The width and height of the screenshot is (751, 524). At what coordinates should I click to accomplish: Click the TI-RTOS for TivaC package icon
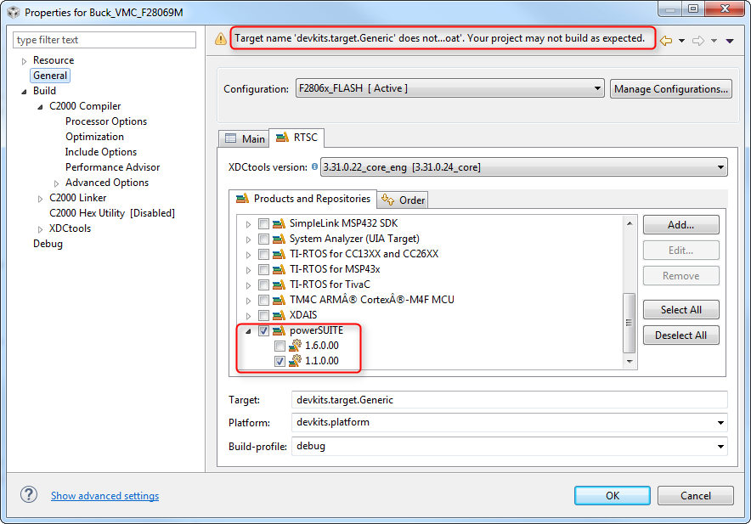pyautogui.click(x=280, y=285)
